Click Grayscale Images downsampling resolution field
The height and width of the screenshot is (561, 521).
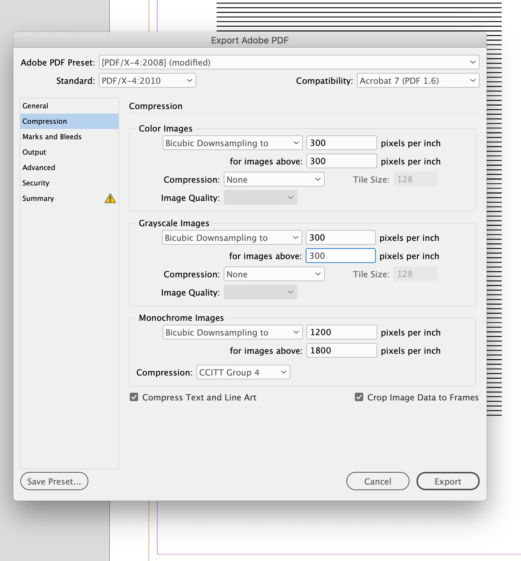(x=340, y=238)
